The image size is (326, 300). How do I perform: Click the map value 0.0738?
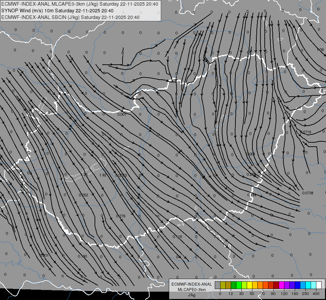pyautogui.click(x=308, y=193)
